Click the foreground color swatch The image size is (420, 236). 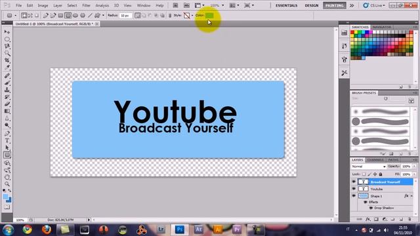pos(5,197)
